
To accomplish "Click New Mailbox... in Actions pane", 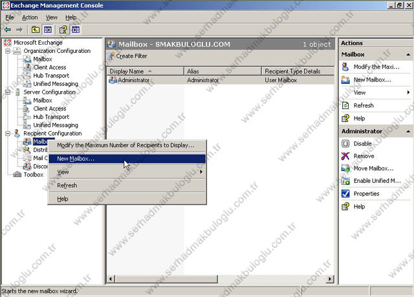I will [x=373, y=80].
